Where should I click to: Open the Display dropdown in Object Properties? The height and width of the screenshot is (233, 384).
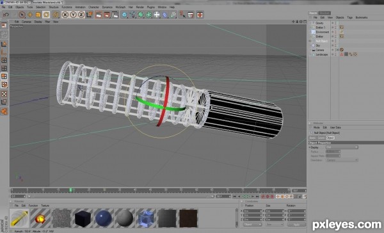(x=342, y=147)
